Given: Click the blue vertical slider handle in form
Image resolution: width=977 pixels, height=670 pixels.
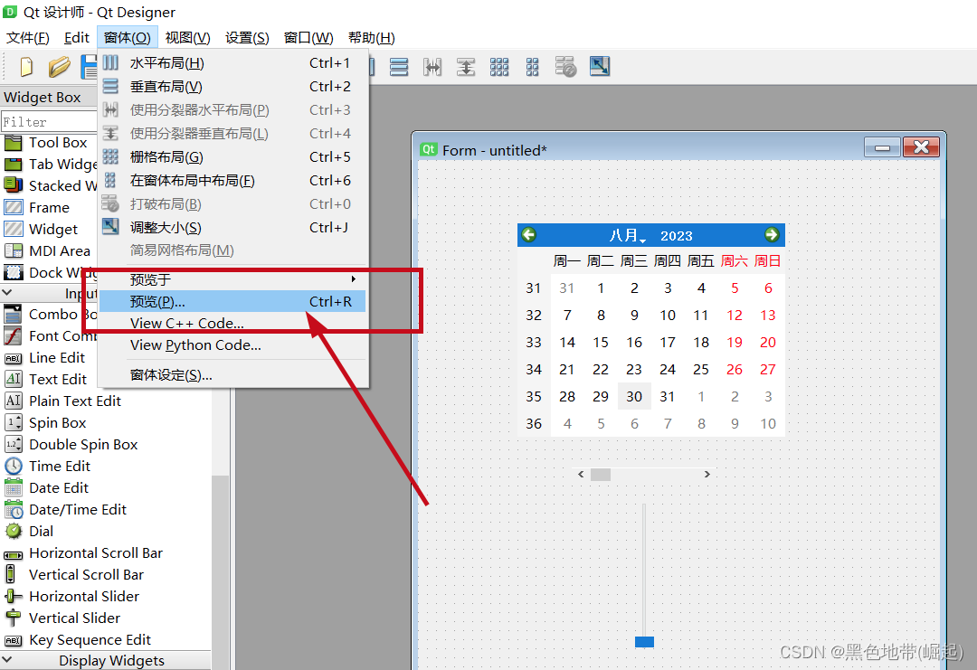Looking at the screenshot, I should [x=644, y=641].
